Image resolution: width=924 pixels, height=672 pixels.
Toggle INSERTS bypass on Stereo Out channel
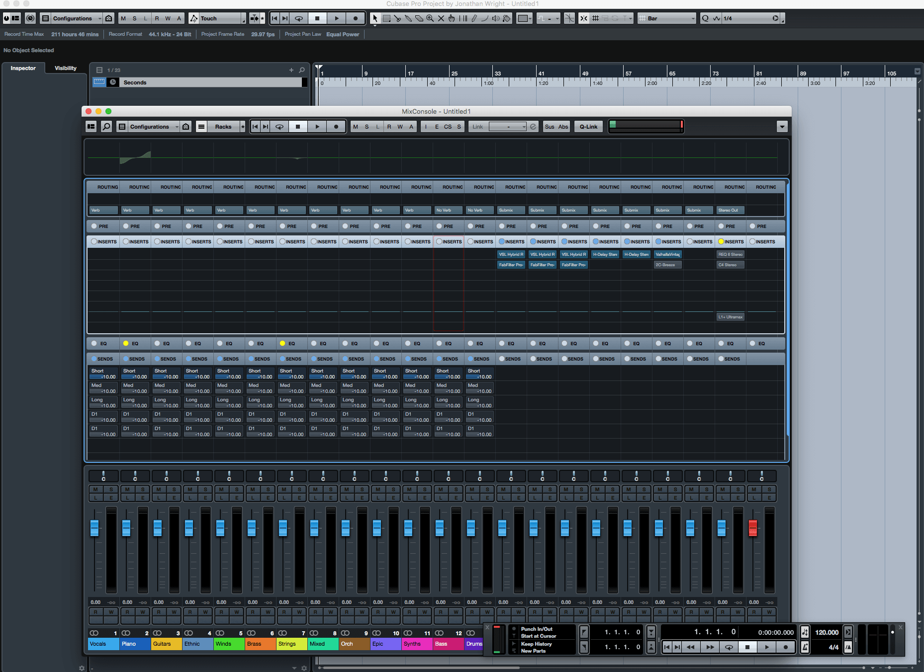point(721,241)
